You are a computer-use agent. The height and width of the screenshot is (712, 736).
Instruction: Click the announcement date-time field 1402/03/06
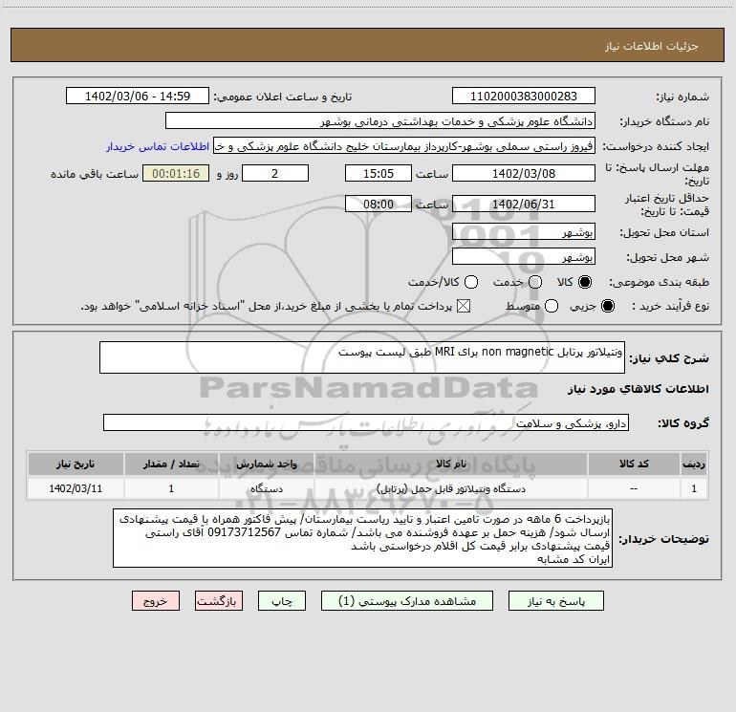(x=138, y=97)
